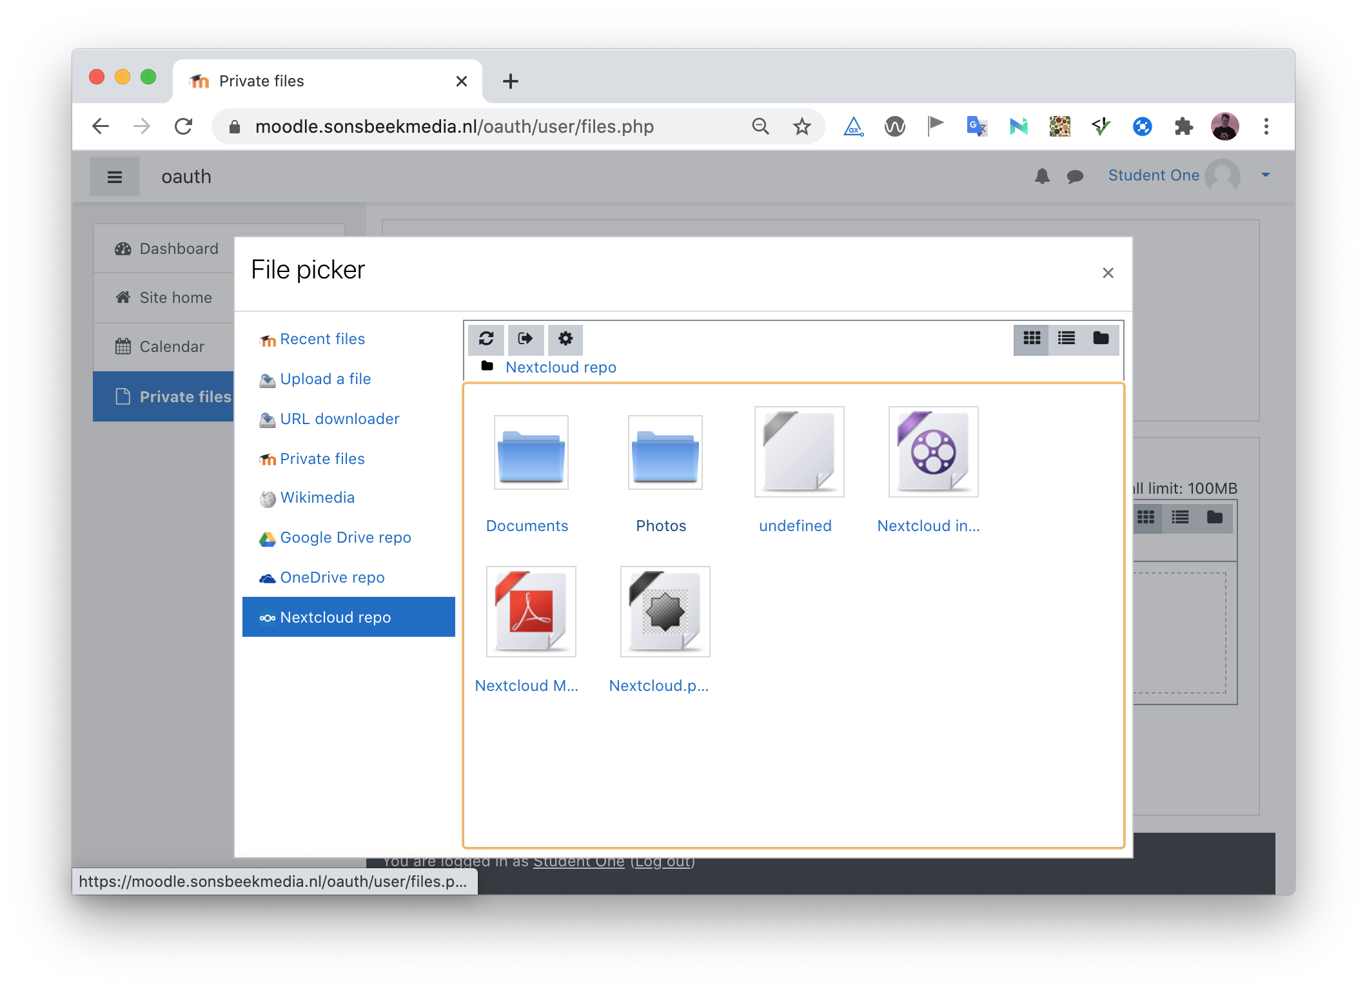Click the Nextcloud.p... file name
This screenshot has width=1367, height=990.
(x=659, y=686)
